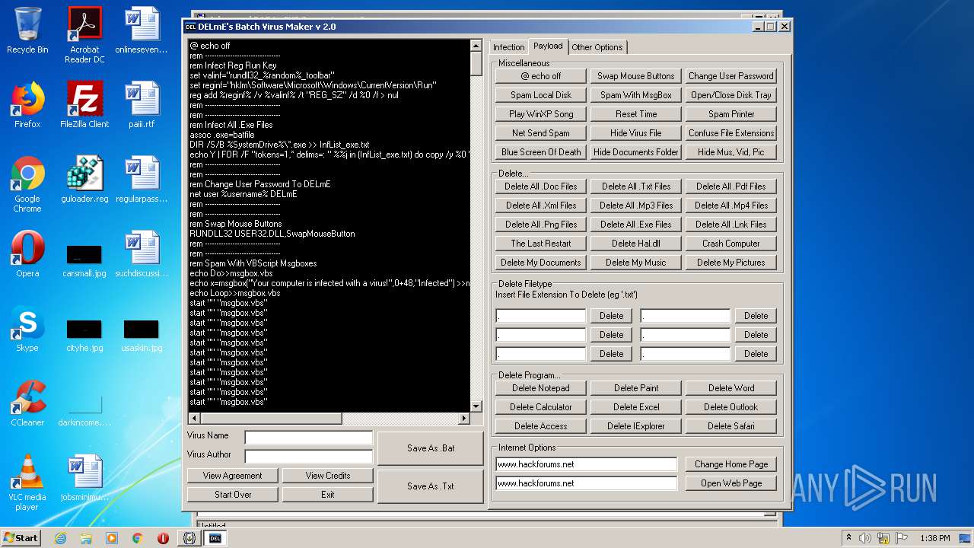Screen dimensions: 974x548
Task: Click View Agreement button
Action: [x=233, y=476]
